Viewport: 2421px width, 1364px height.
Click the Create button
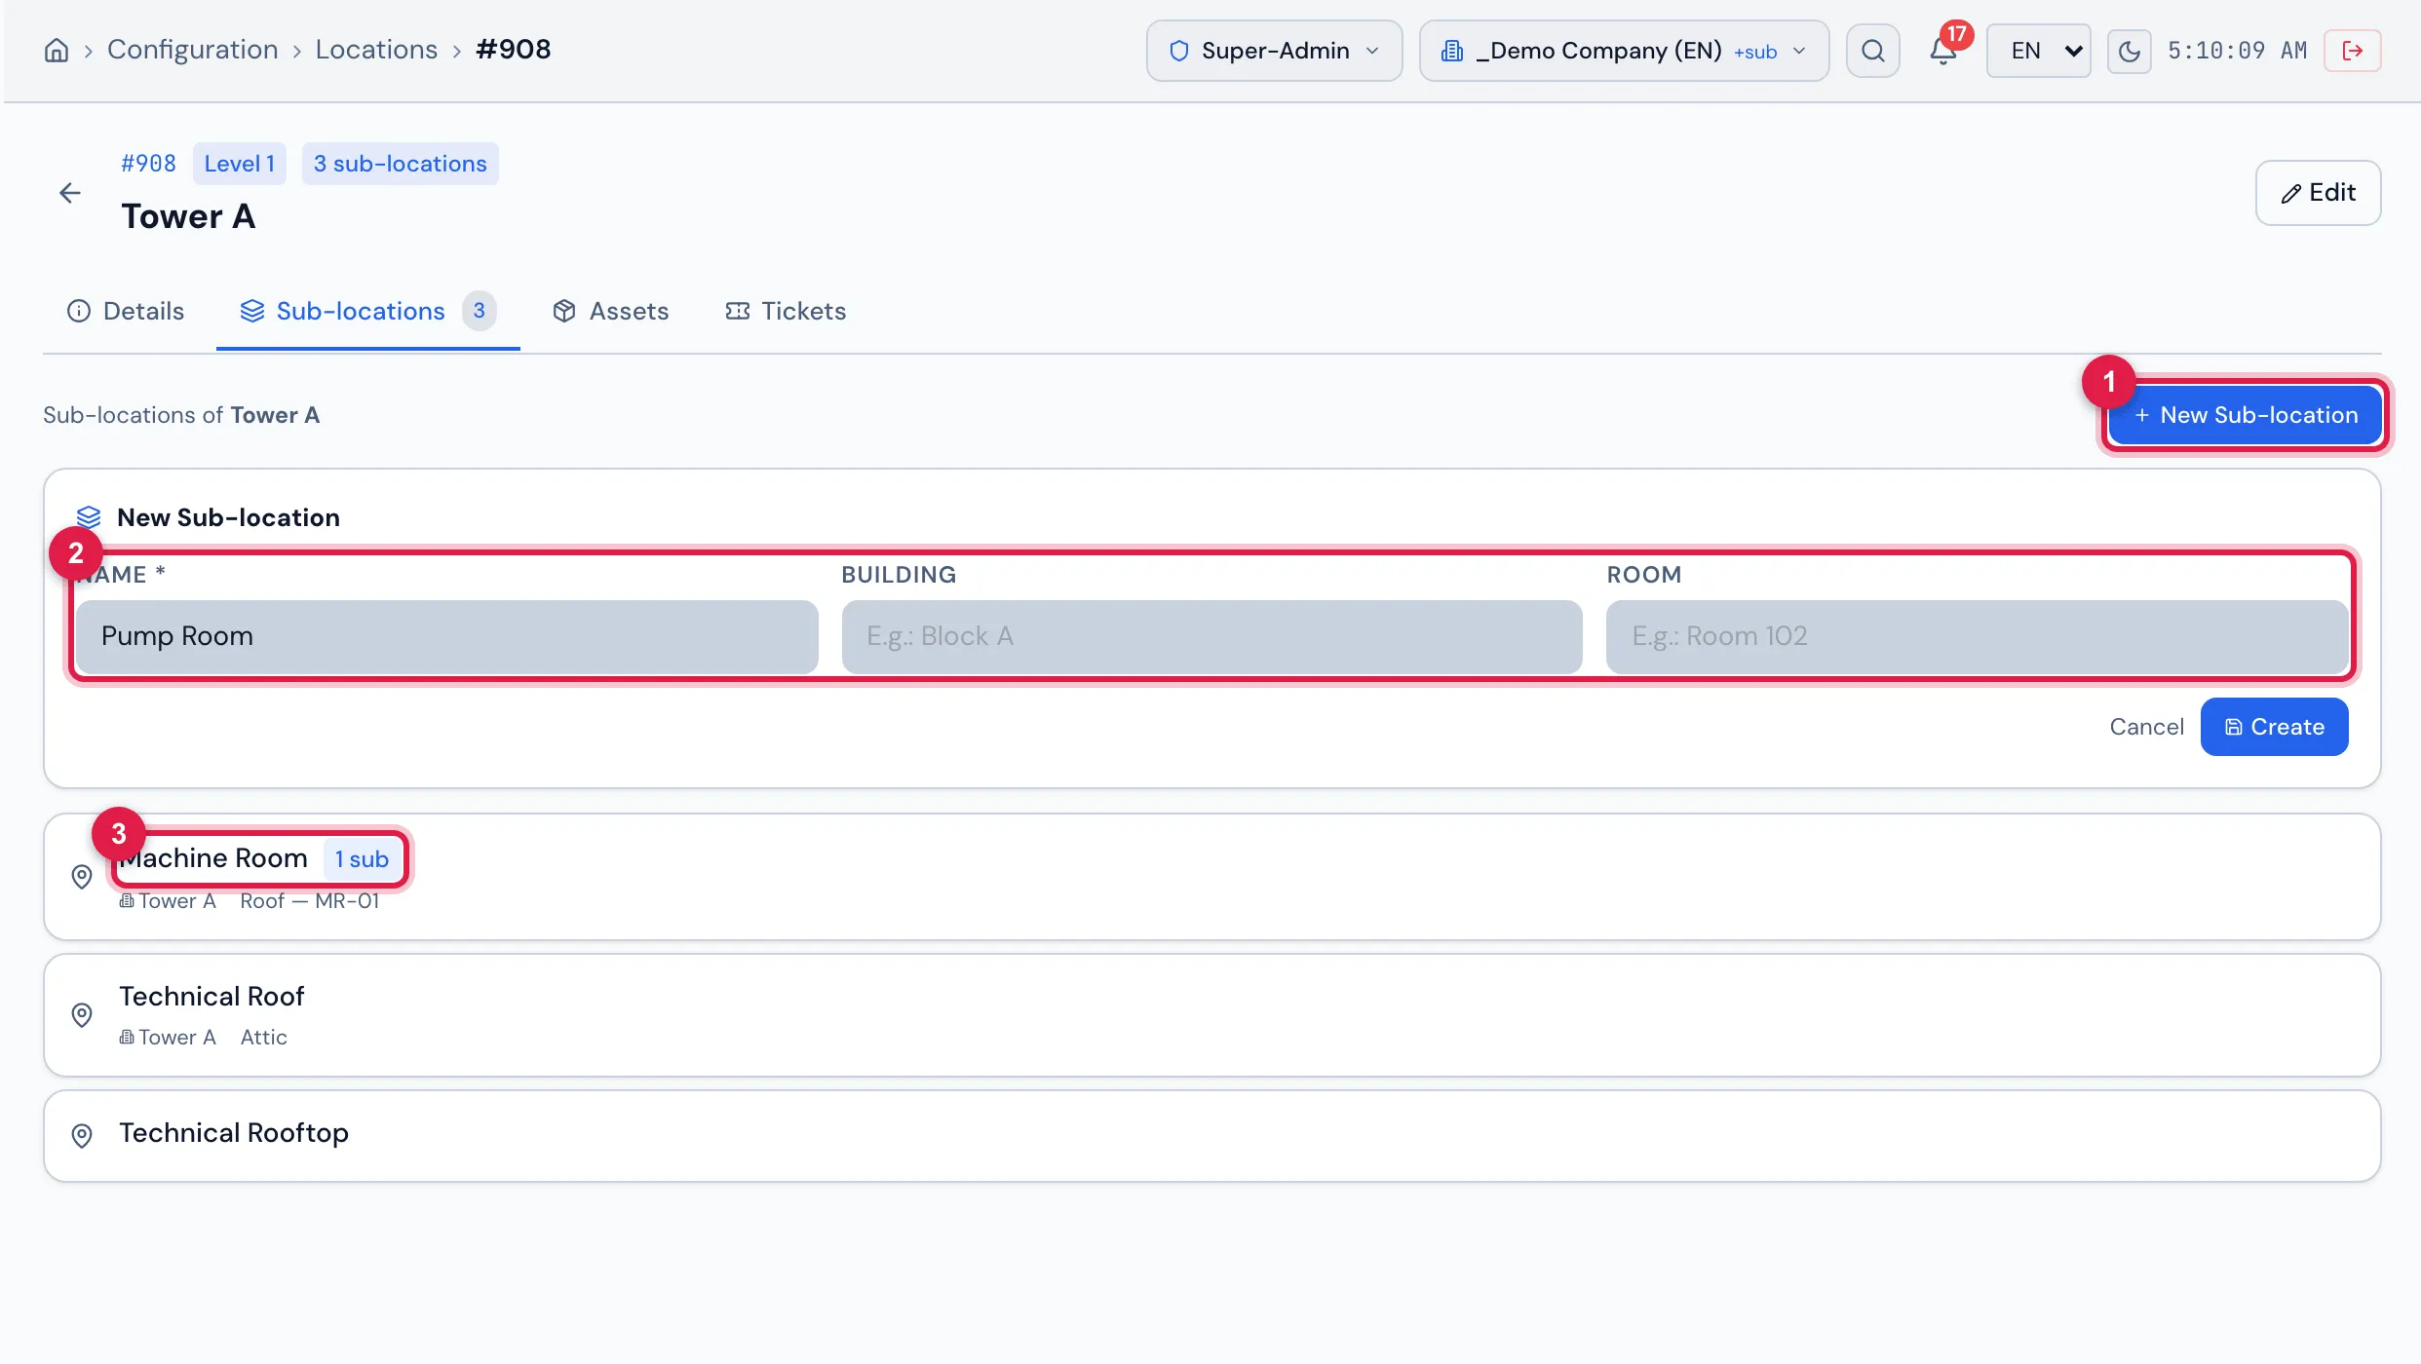point(2274,727)
